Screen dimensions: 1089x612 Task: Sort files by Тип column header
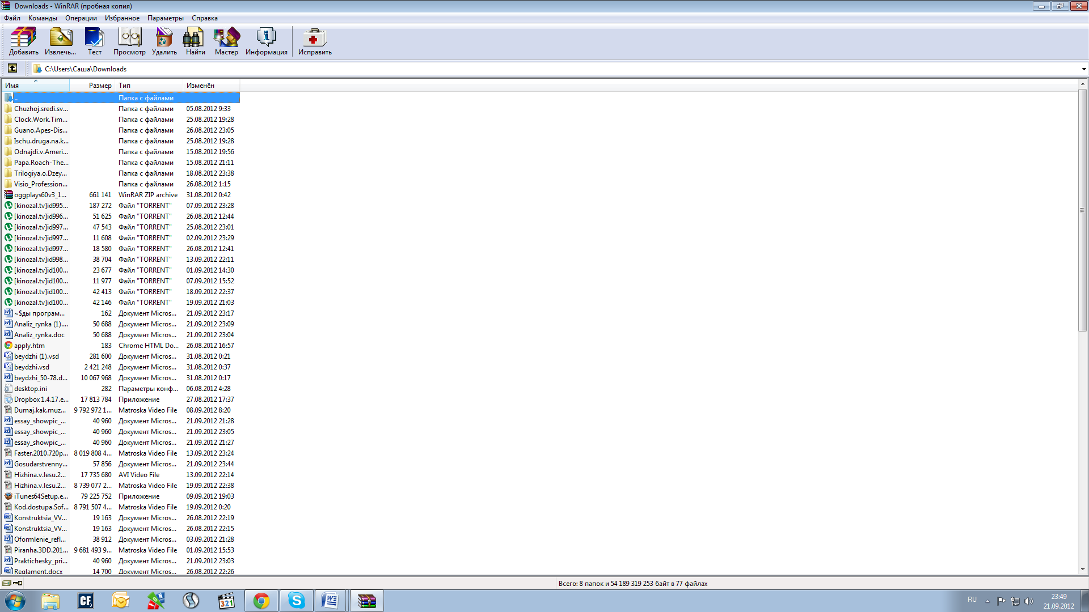[x=149, y=86]
